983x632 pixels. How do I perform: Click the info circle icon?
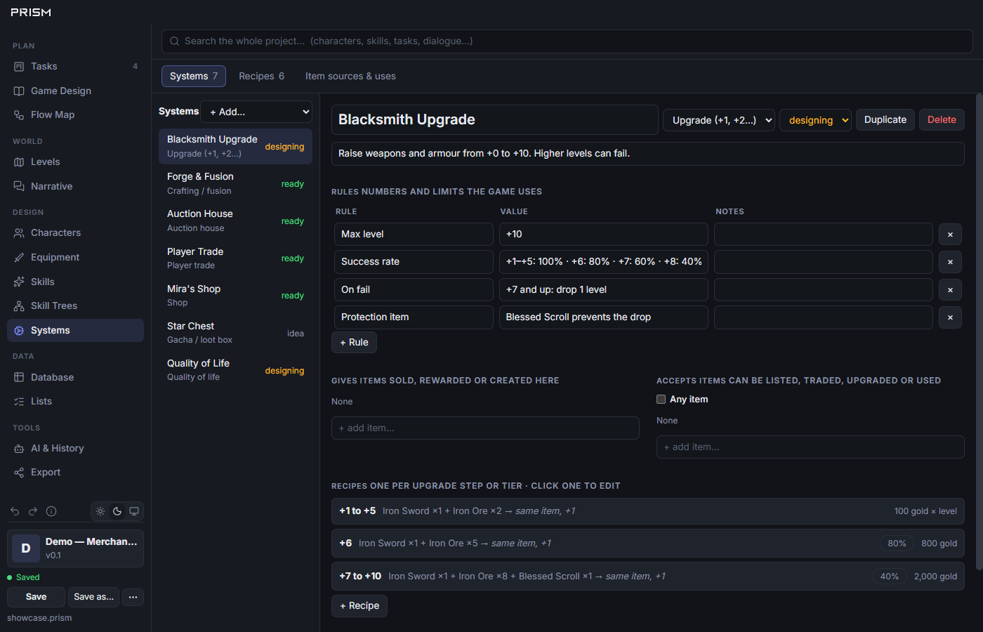(51, 511)
